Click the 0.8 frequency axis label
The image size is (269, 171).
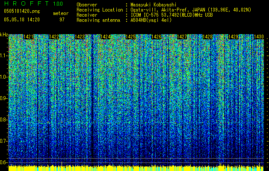coord(3,120)
